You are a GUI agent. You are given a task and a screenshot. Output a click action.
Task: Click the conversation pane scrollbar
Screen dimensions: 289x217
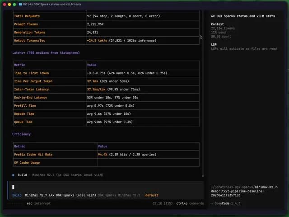pos(203,90)
